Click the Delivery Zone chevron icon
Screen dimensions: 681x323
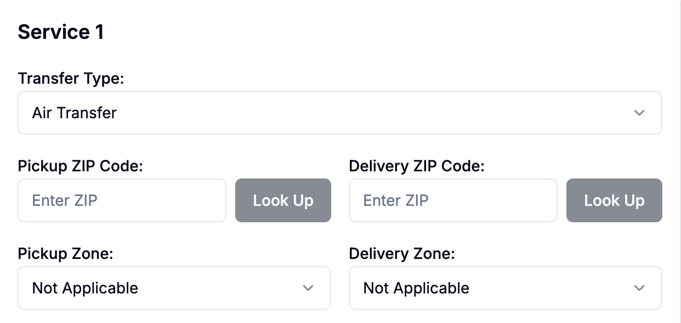click(639, 288)
